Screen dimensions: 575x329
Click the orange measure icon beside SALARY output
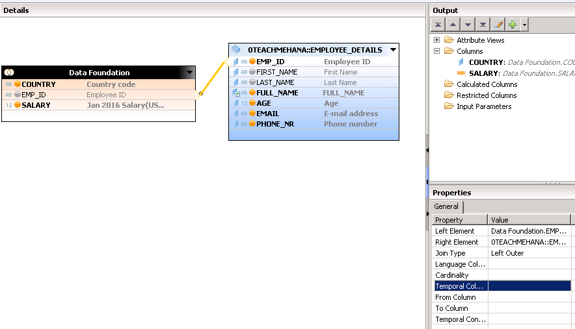(461, 73)
